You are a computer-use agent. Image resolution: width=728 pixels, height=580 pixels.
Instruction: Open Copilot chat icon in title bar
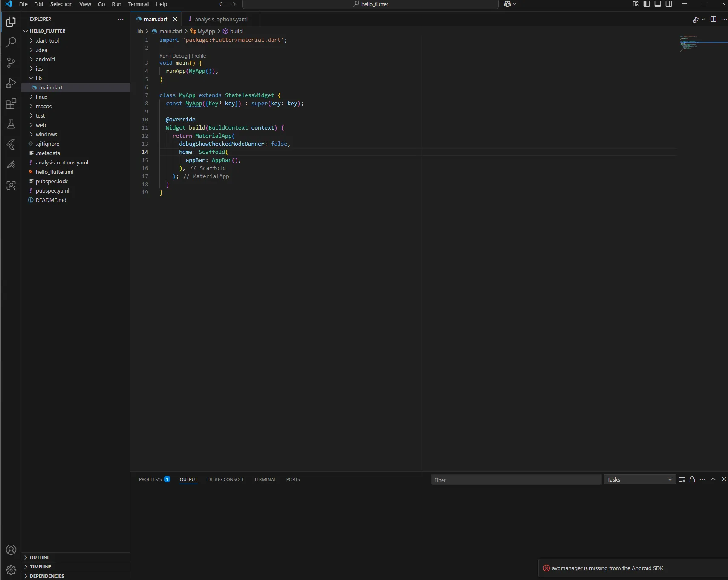click(507, 4)
